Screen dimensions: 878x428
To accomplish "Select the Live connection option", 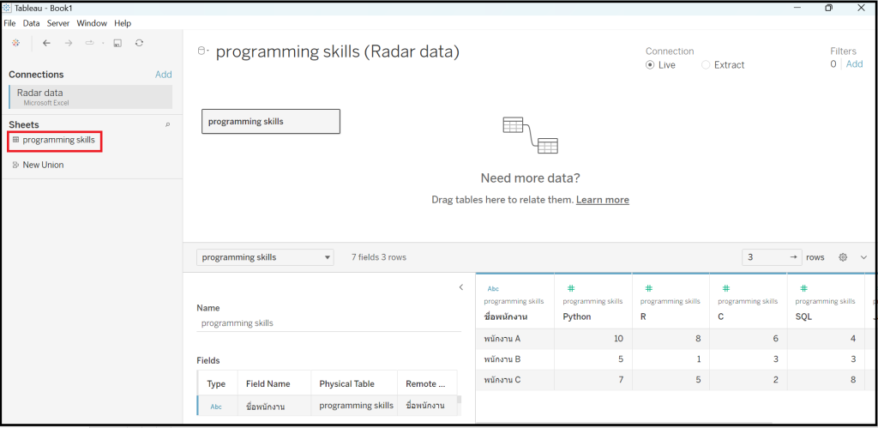I will pos(651,65).
